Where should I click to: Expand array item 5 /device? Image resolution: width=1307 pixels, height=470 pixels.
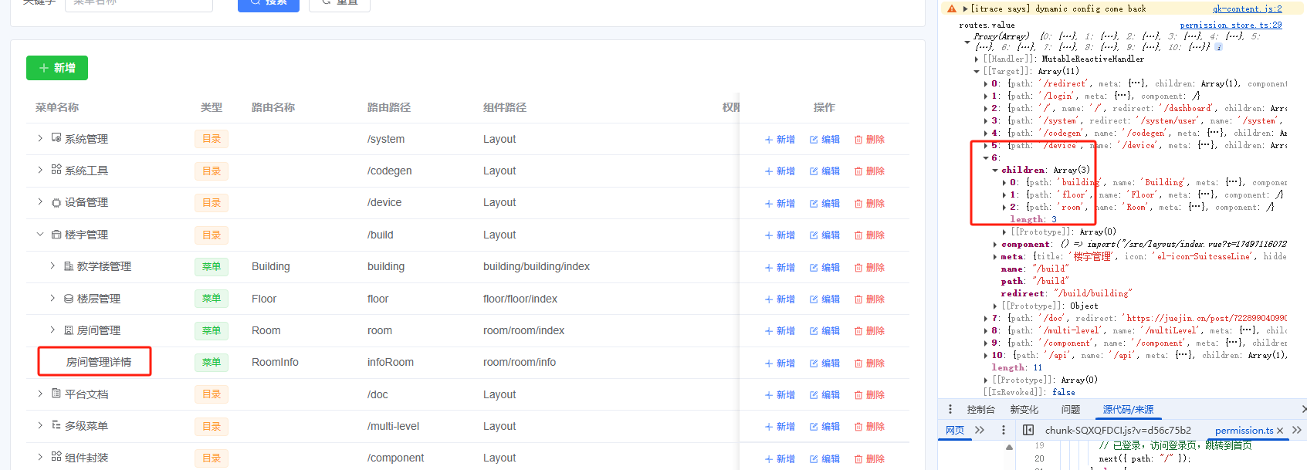986,145
